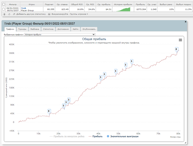Click Добавить другую статистику link

[30, 14]
